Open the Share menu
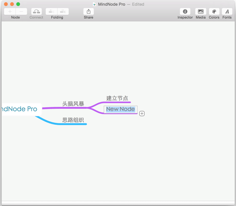Image resolution: width=236 pixels, height=206 pixels. point(88,11)
